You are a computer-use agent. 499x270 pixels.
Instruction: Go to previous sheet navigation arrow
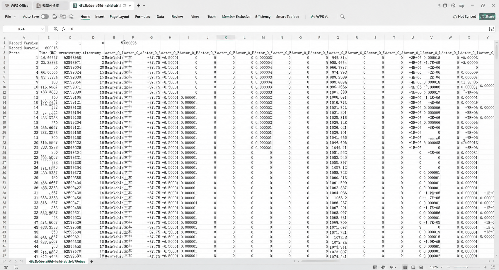10,261
